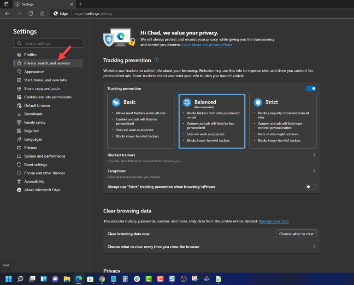The width and height of the screenshot is (354, 285).
Task: Select the Strict tracking prevention card
Action: tap(283, 121)
